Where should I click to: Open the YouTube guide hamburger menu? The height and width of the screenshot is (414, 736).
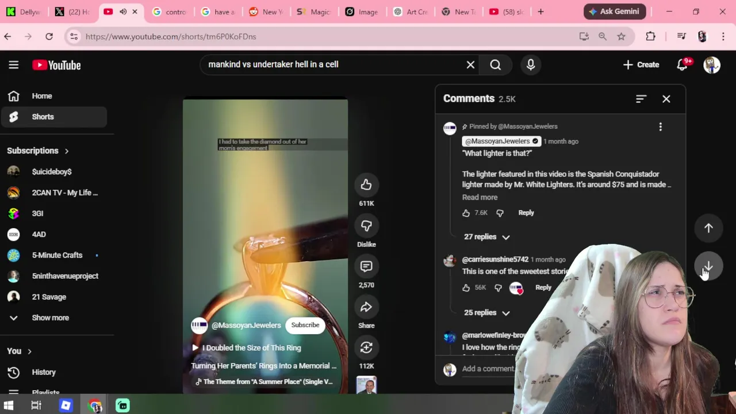(14, 65)
